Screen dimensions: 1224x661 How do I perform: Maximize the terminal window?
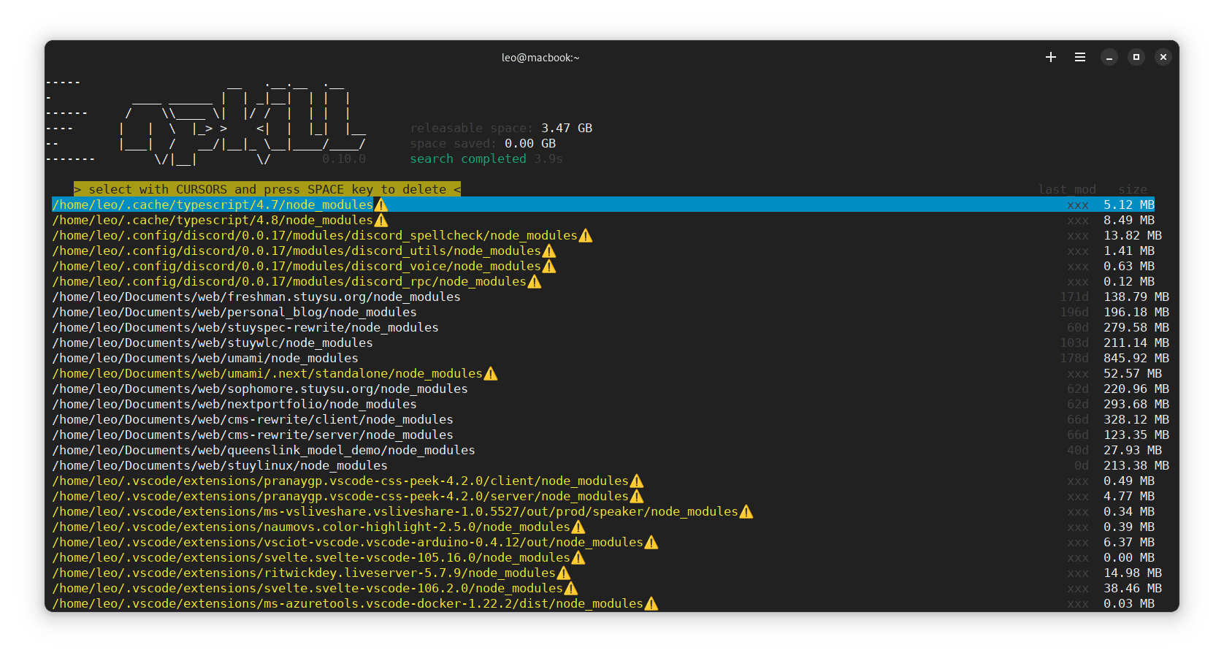tap(1136, 57)
